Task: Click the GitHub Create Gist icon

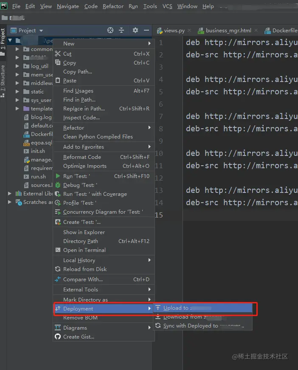Action: [x=58, y=337]
